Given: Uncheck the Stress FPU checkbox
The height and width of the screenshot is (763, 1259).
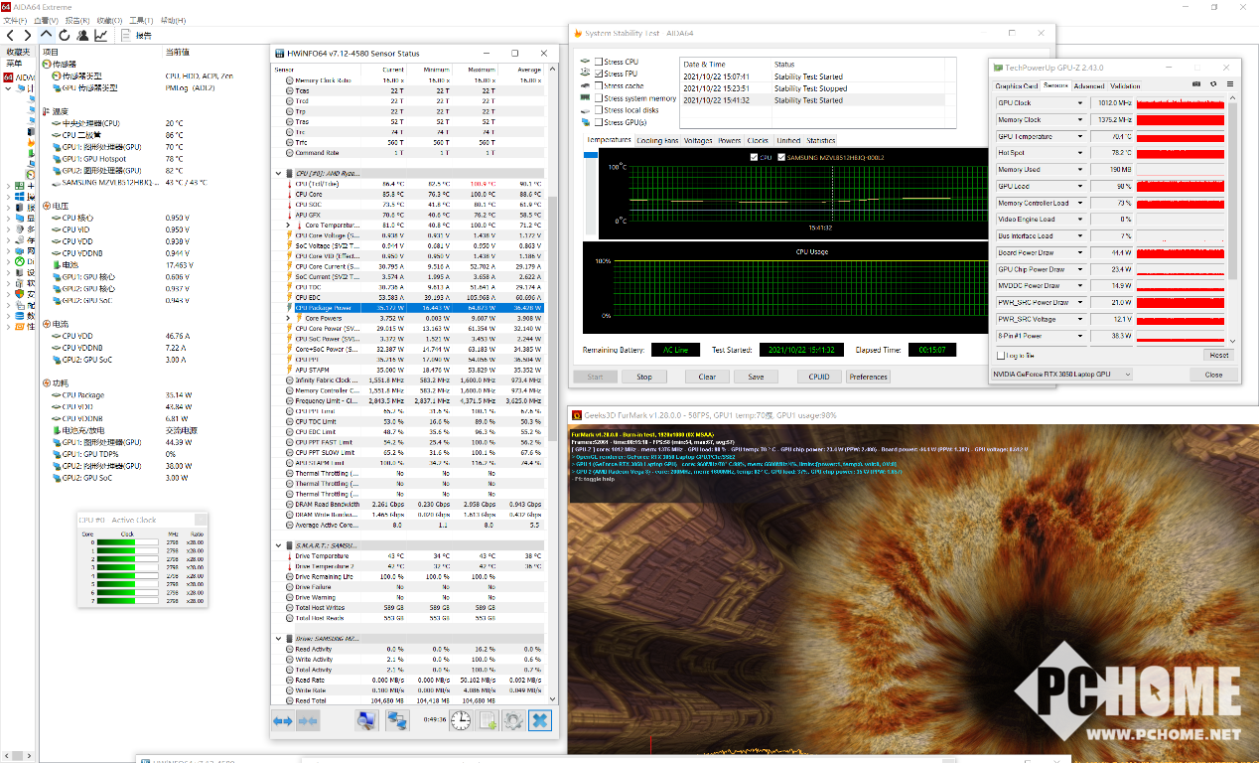Looking at the screenshot, I should coord(599,74).
